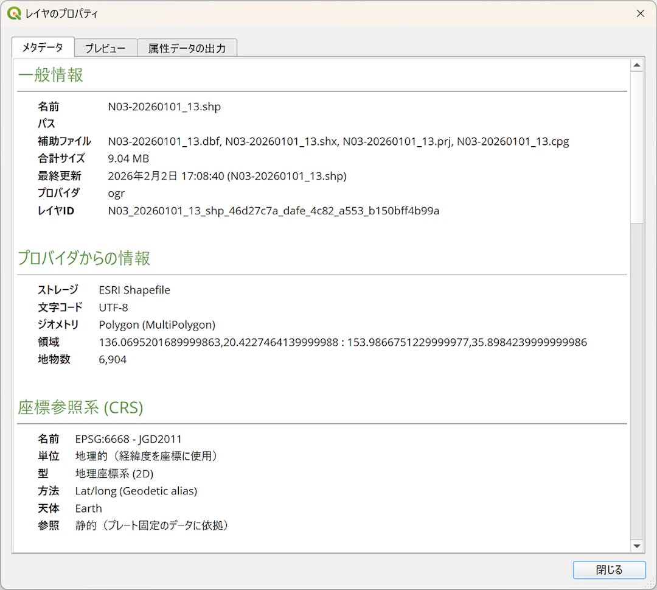The width and height of the screenshot is (657, 590).
Task: Click the vertical scrollbar thumb
Action: pos(637,147)
